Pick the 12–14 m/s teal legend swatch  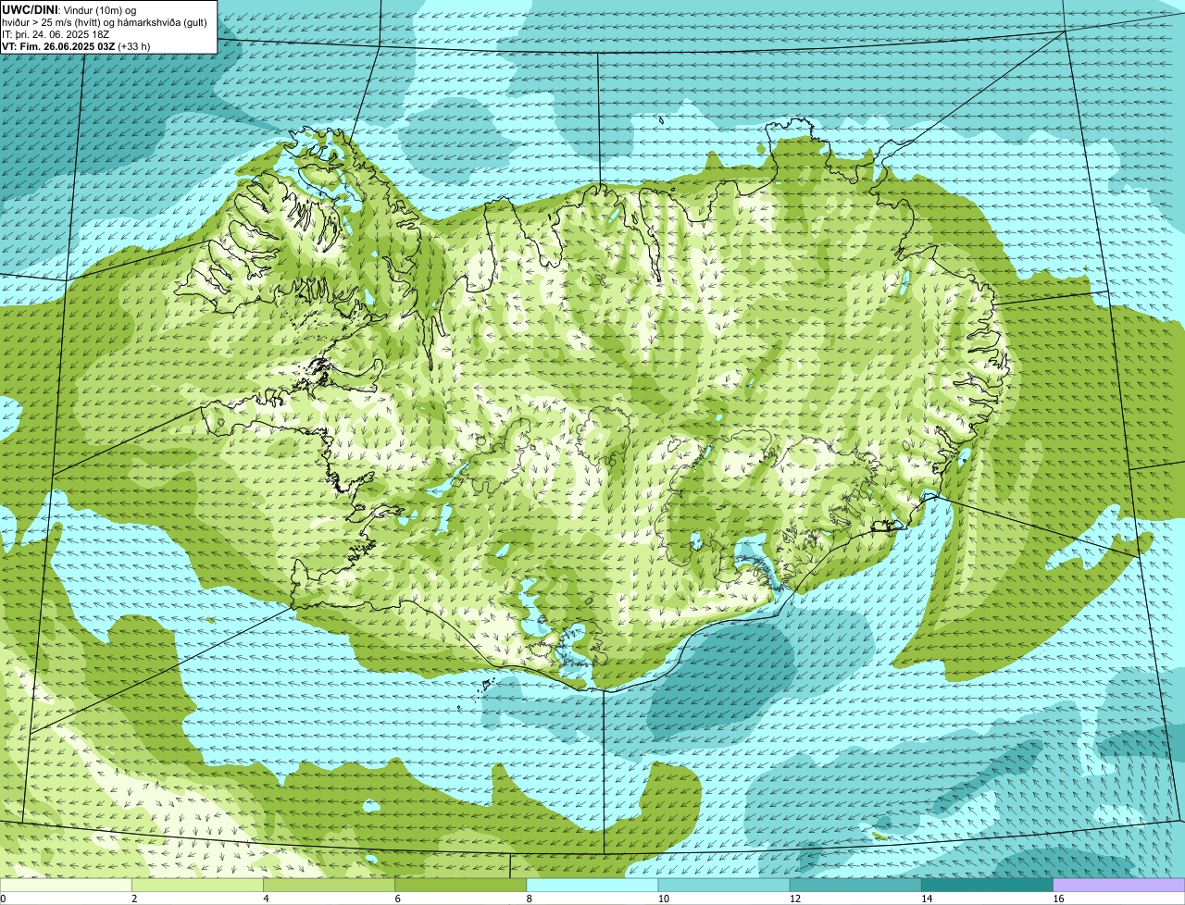tap(855, 886)
